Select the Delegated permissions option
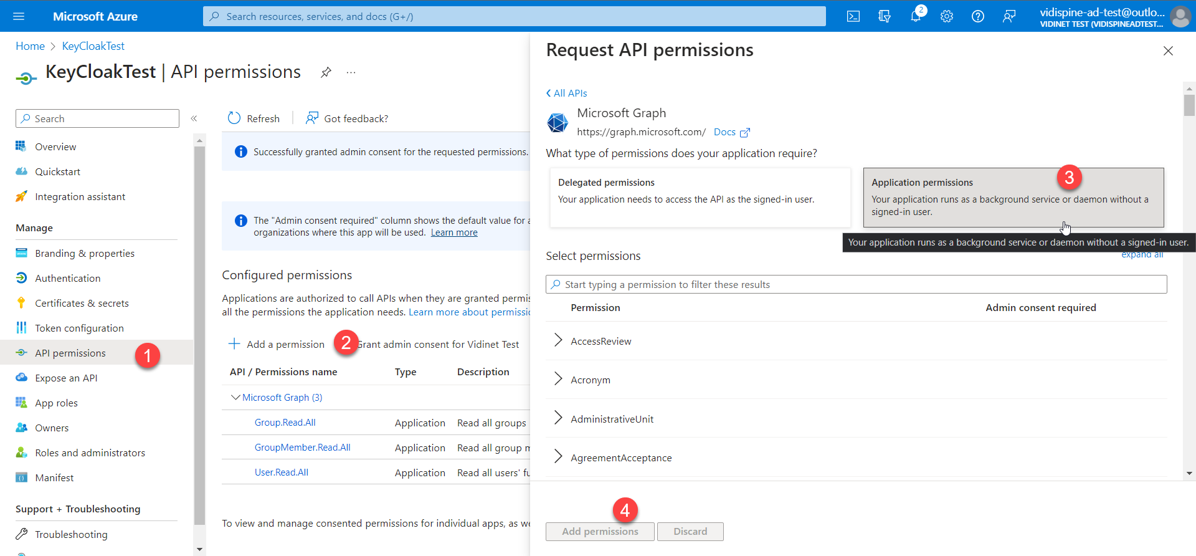 (x=700, y=197)
